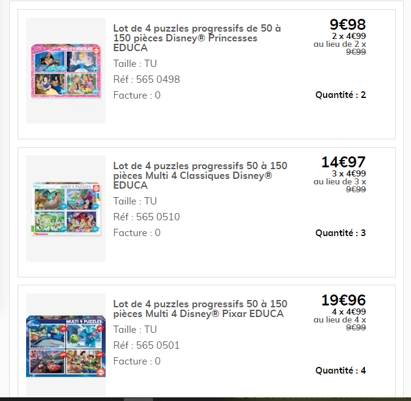Open the Disney Pixar puzzle thumbnail
This screenshot has width=411, height=401.
66,346
